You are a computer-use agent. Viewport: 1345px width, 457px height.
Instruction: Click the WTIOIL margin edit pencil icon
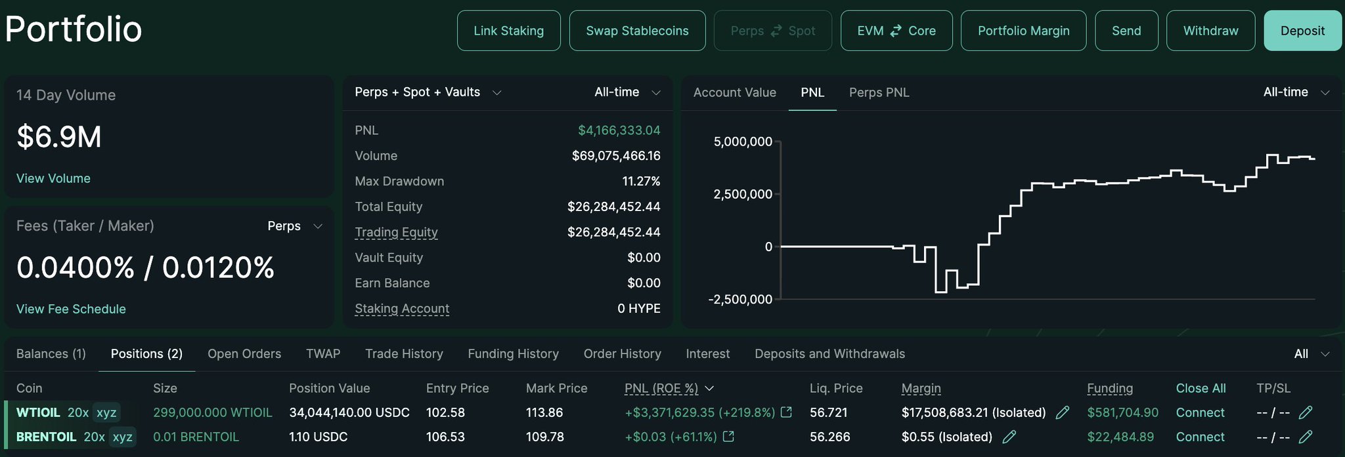pyautogui.click(x=1062, y=412)
